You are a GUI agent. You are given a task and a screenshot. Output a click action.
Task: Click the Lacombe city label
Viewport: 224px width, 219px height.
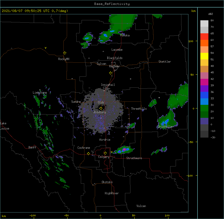(x=117, y=50)
